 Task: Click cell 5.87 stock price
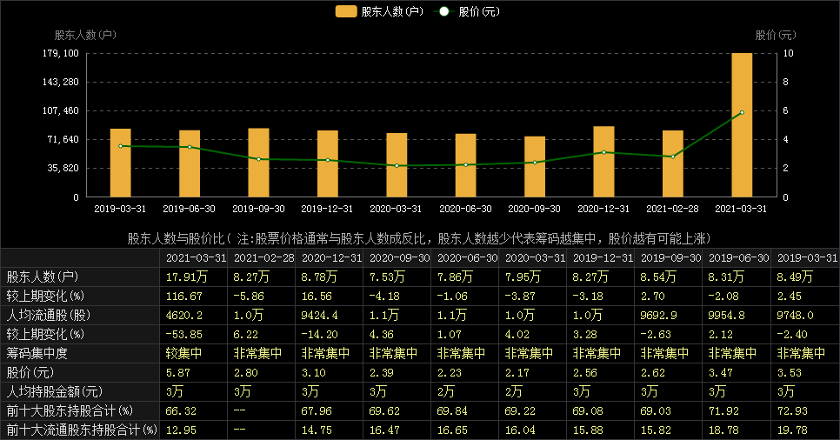(x=178, y=372)
